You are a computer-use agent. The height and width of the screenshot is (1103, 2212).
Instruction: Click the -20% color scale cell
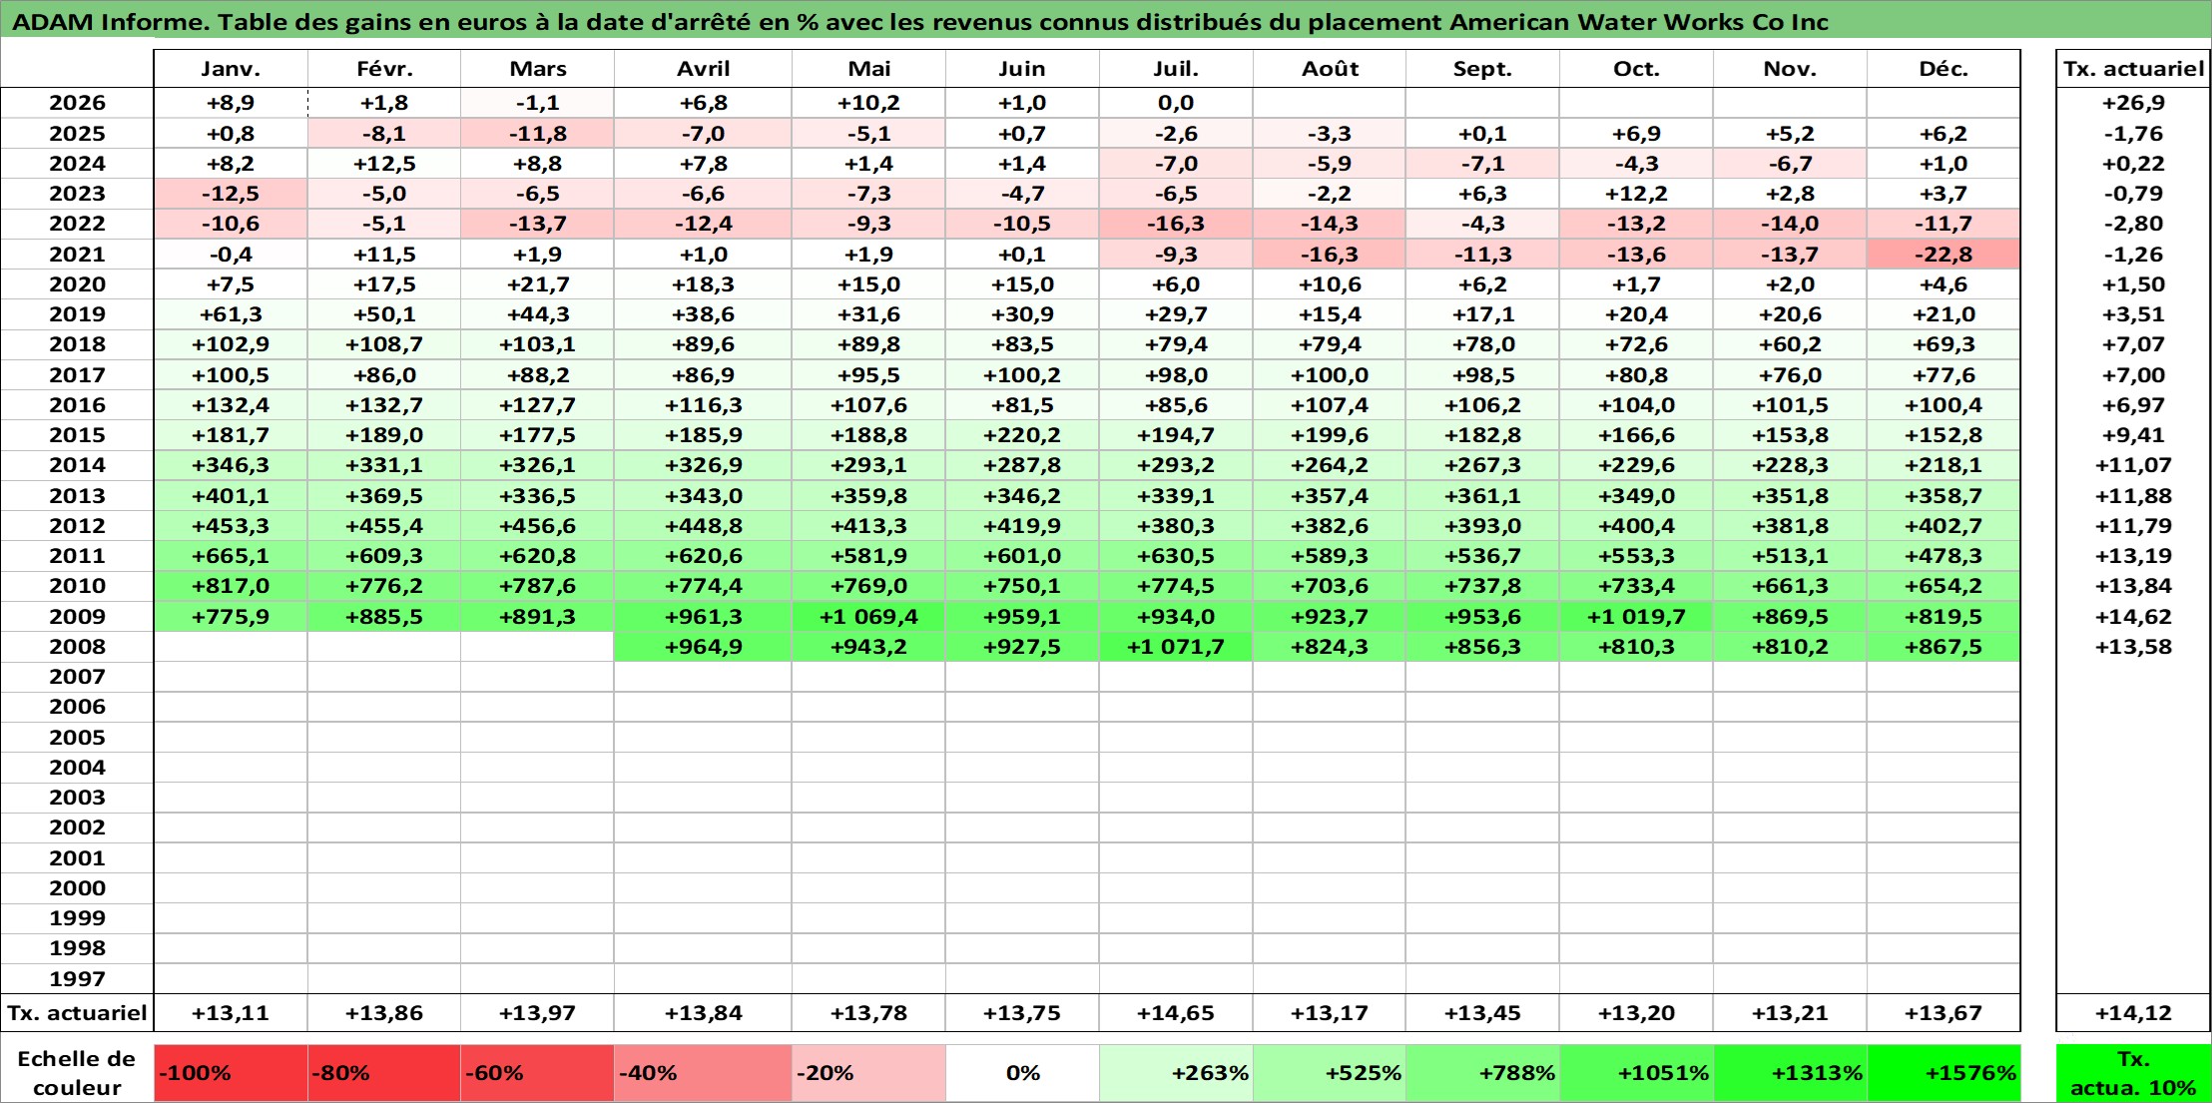[868, 1073]
